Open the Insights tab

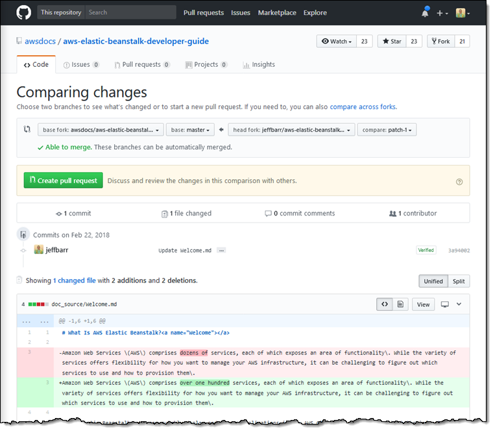coord(259,65)
